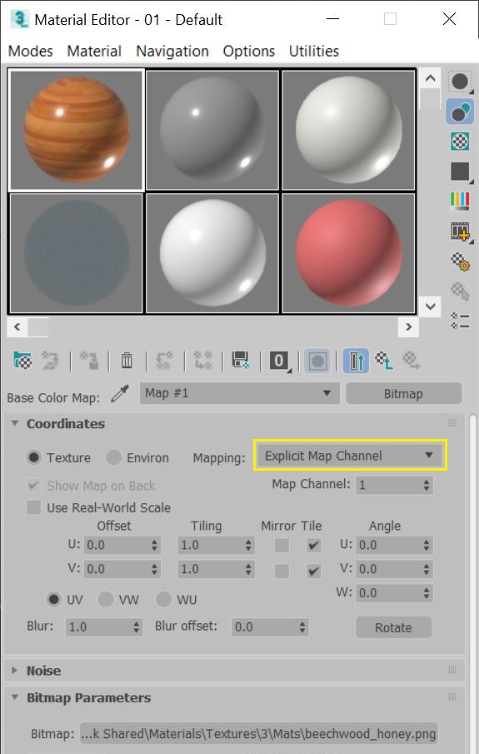Toggle the Backlight icon in side toolbar

point(460,112)
